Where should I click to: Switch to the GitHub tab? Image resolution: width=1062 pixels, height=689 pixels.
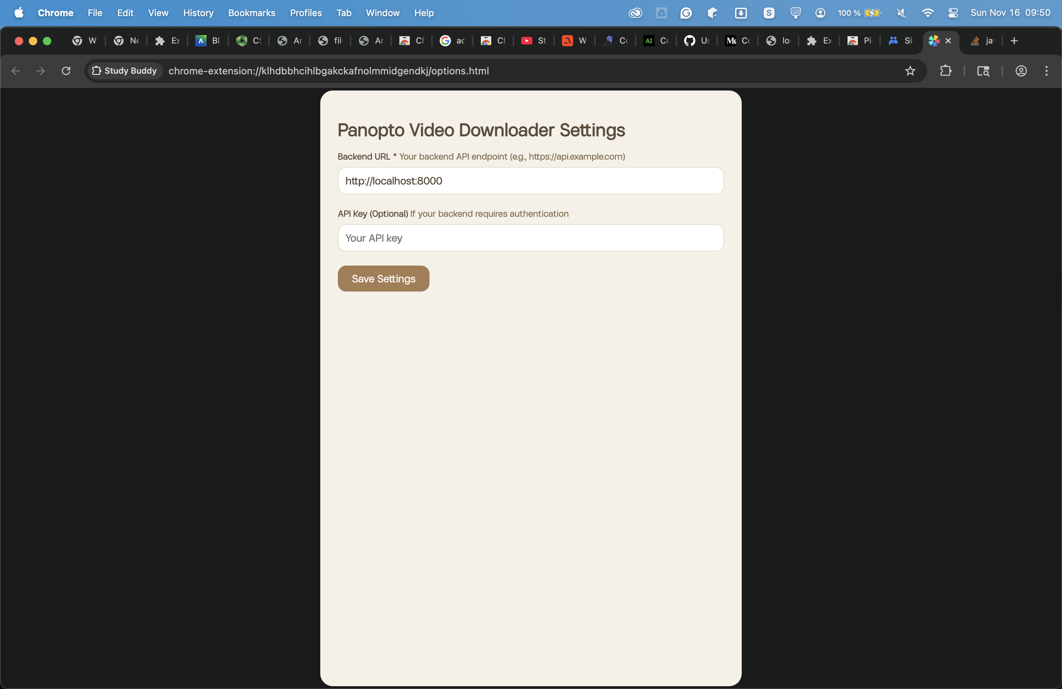pyautogui.click(x=696, y=41)
